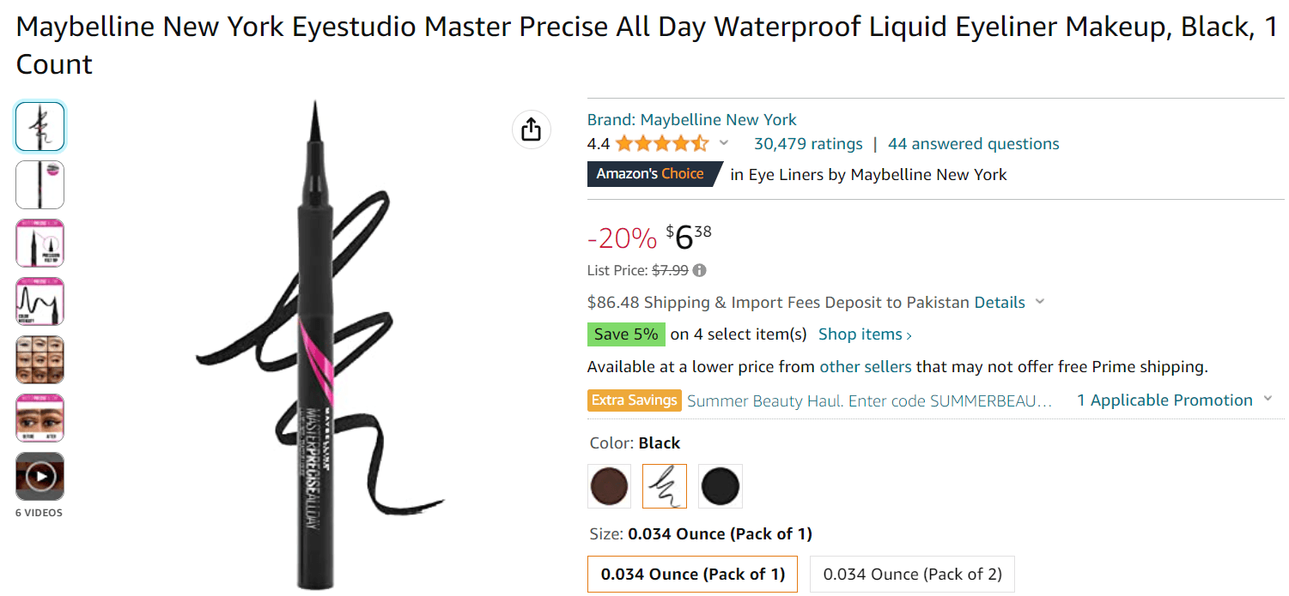Click the Shop items link
Viewport: 1289px width, 596px height.
pos(865,334)
